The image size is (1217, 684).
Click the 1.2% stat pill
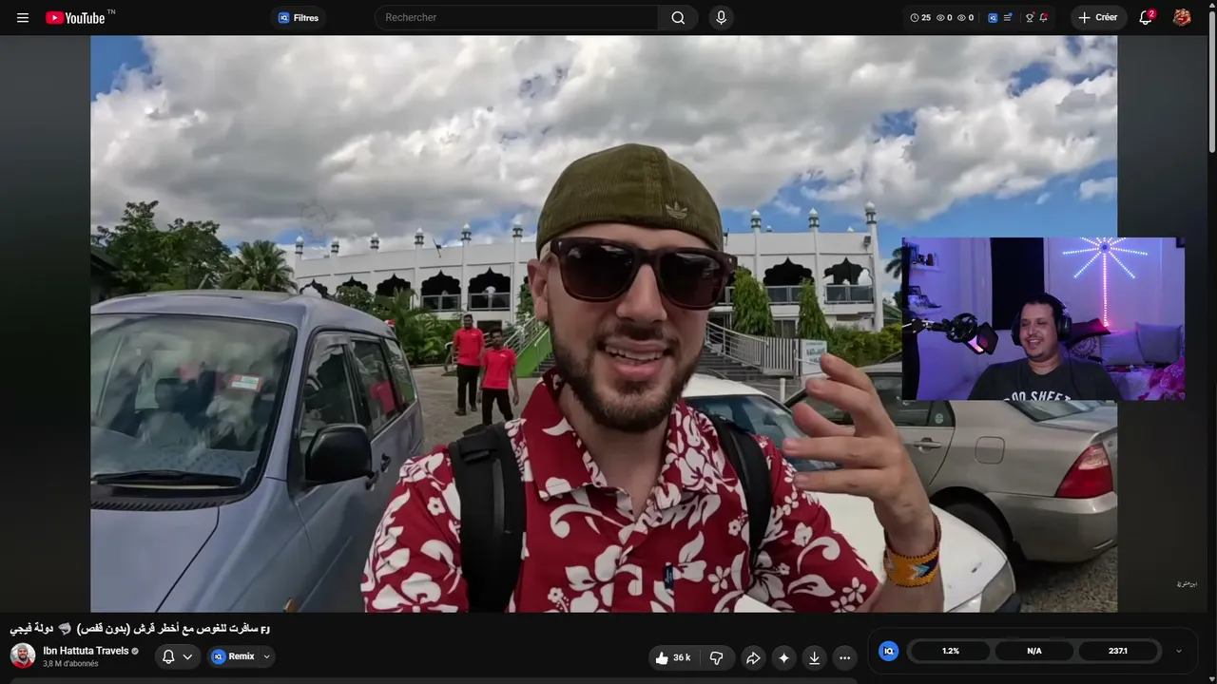[x=951, y=651]
